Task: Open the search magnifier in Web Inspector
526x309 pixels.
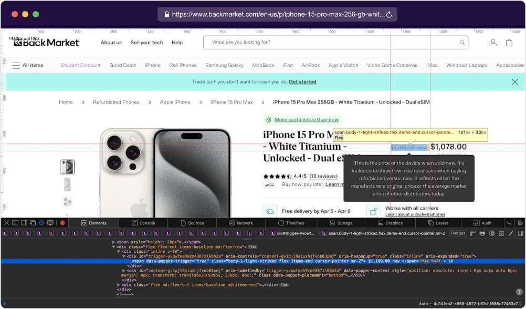Action: pyautogui.click(x=509, y=223)
